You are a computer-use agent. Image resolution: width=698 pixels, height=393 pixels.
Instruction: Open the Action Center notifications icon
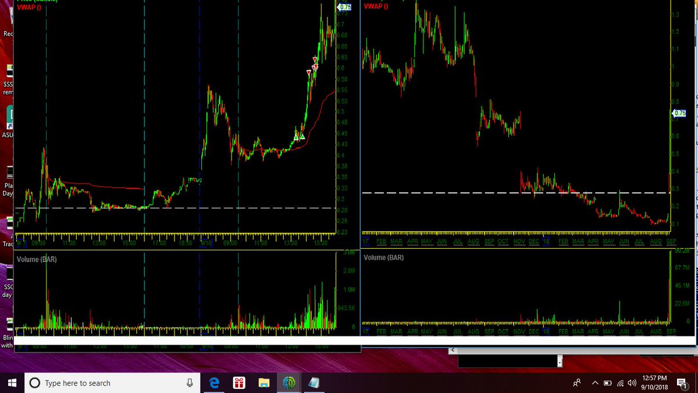pos(683,383)
